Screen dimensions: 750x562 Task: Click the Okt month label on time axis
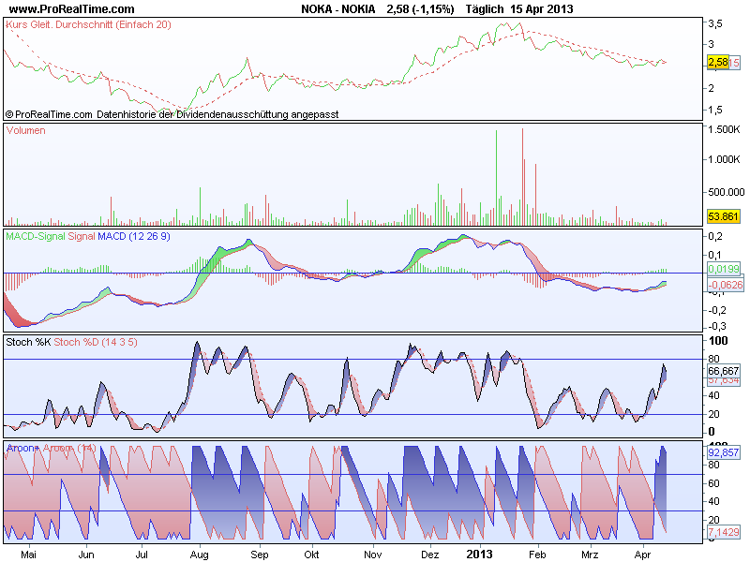coord(311,555)
